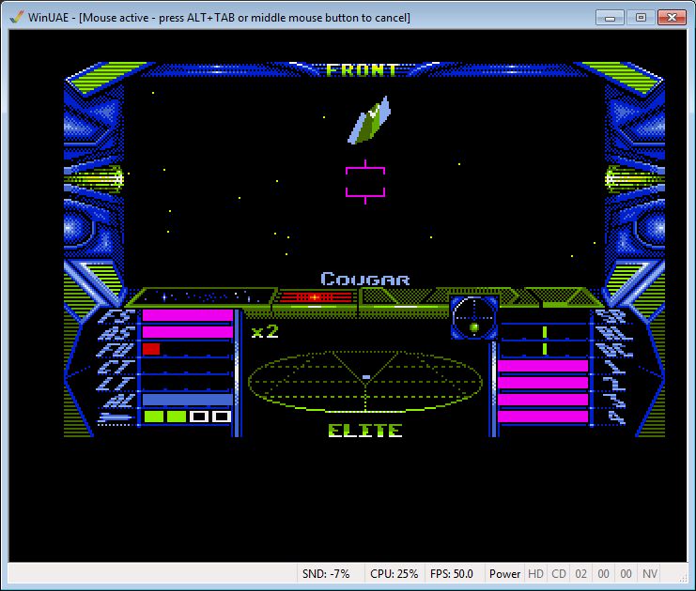The height and width of the screenshot is (591, 696).
Task: Click the CD indicator in status bar
Action: coord(559,574)
